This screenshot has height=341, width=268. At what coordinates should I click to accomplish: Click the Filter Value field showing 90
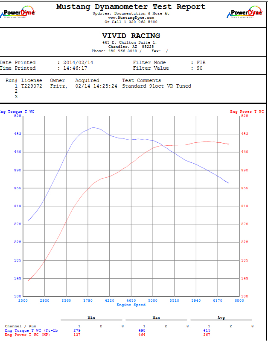(x=199, y=68)
